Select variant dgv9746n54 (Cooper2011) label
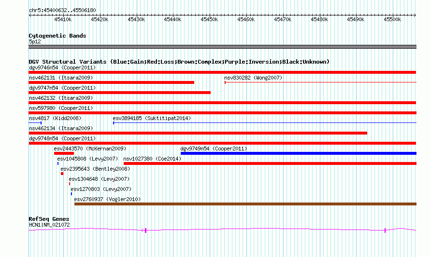 click(x=62, y=68)
